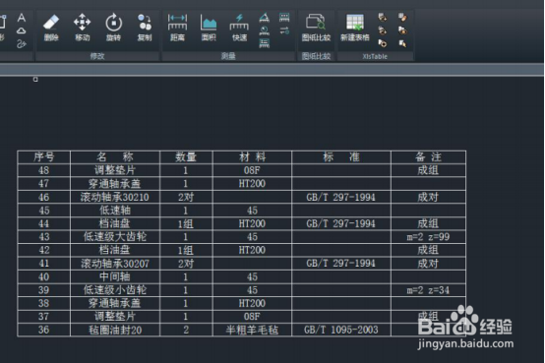The width and height of the screenshot is (545, 363).
Task: Select the 数量 header cell
Action: coord(186,157)
